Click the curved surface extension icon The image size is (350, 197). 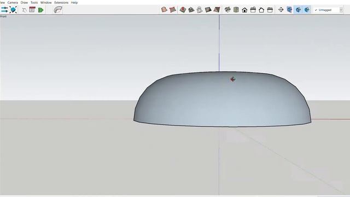[58, 10]
